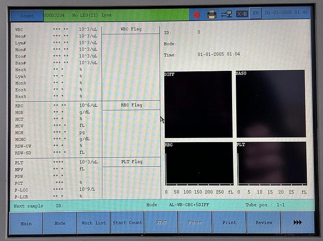
Task: Click the printer icon in top bar
Action: click(212, 14)
